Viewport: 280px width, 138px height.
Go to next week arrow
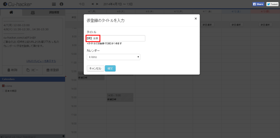coord(97,4)
